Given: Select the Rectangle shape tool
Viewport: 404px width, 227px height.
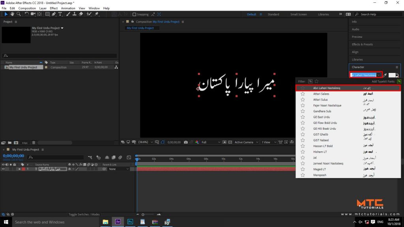Looking at the screenshot, I should pos(47,14).
